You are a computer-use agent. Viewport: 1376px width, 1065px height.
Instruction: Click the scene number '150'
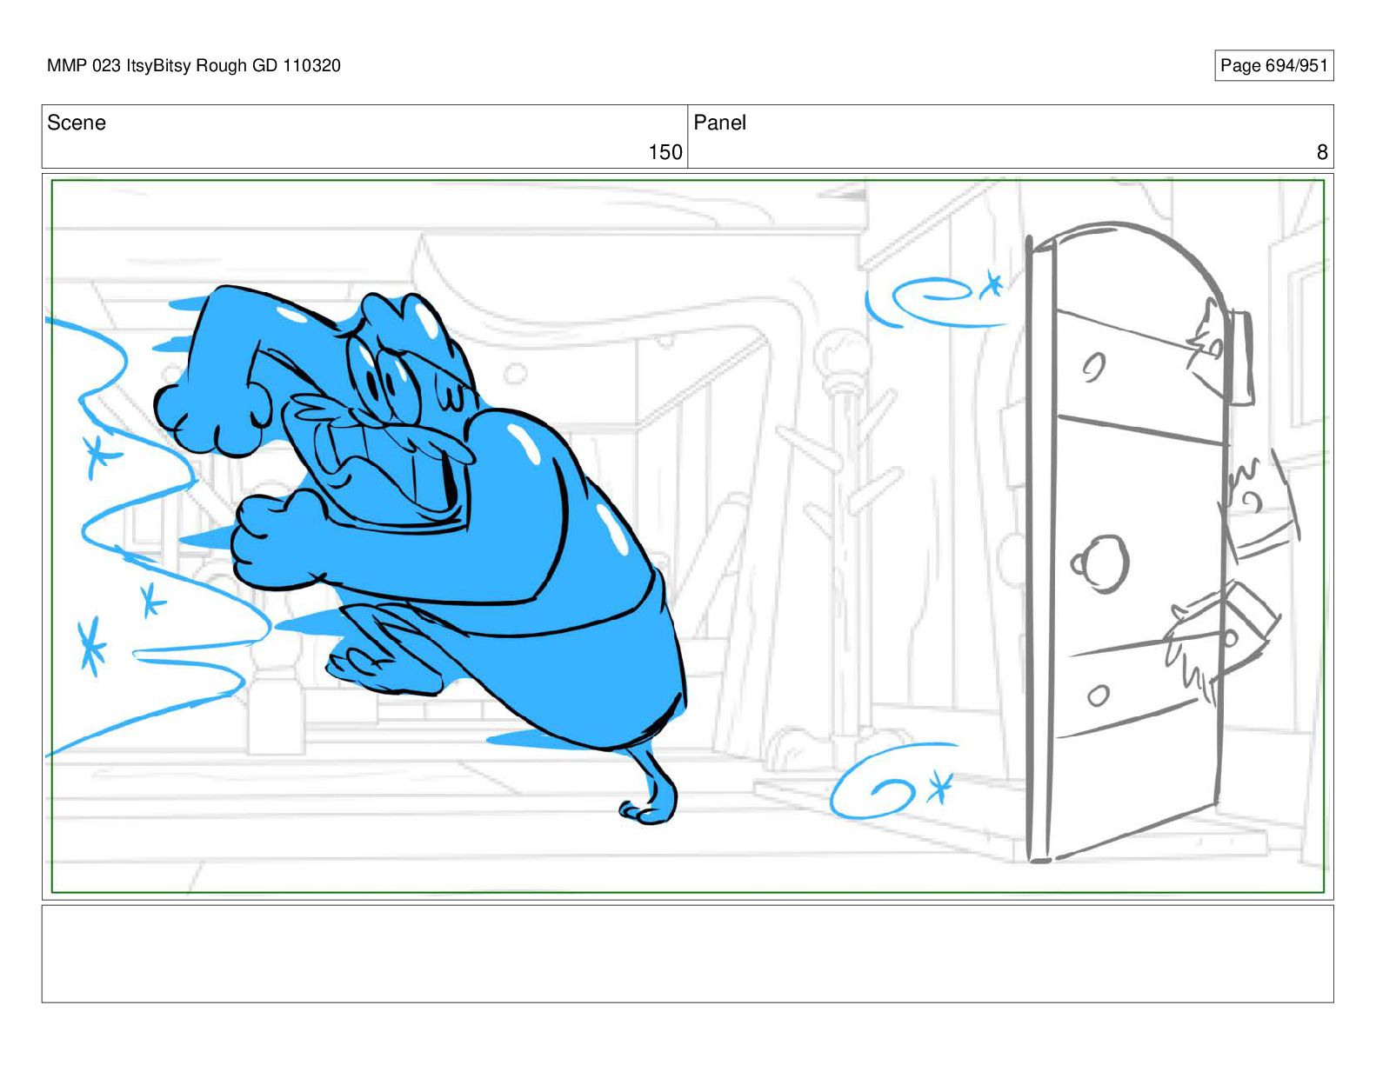click(x=665, y=152)
